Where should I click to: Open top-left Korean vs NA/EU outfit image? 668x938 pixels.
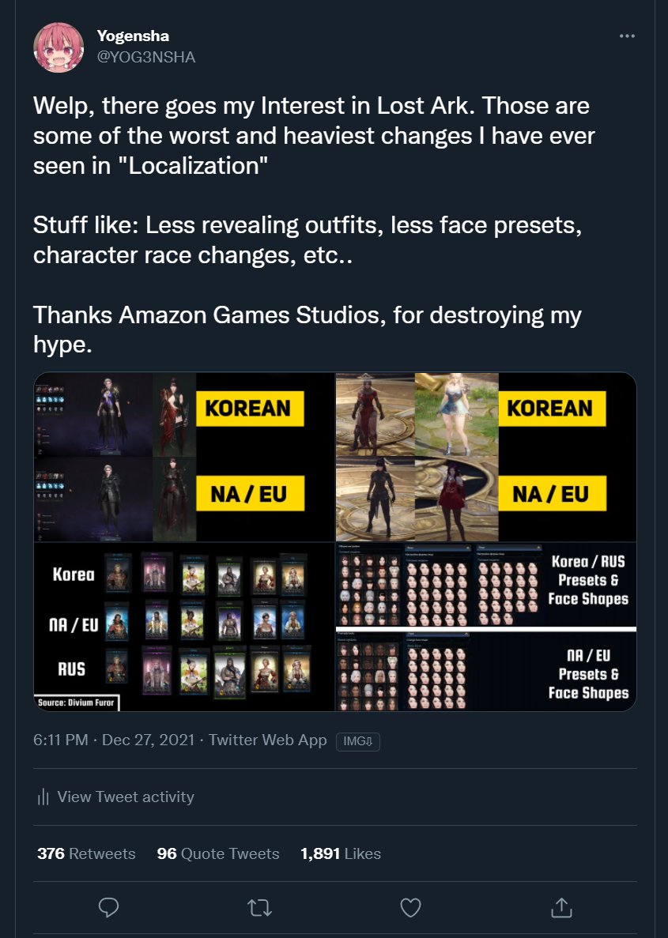click(x=184, y=457)
